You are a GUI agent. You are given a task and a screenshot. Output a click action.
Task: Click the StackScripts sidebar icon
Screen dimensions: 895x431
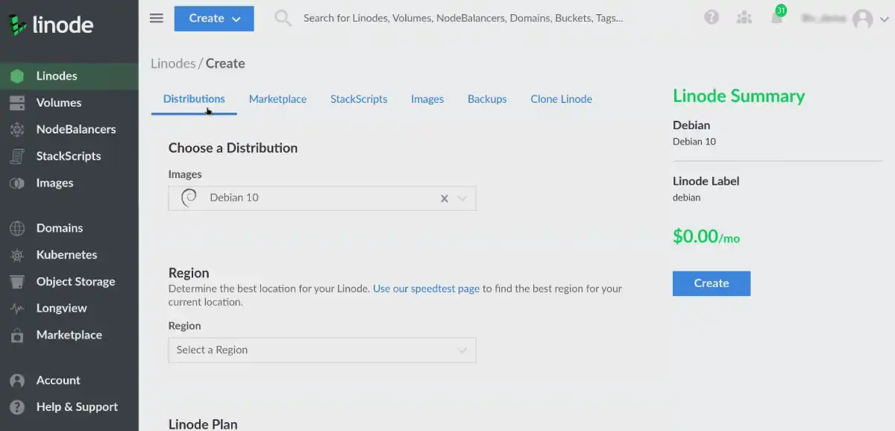click(x=17, y=157)
